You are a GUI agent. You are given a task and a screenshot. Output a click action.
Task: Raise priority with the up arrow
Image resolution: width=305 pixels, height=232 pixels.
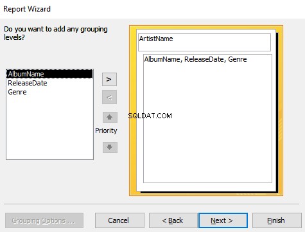(110, 117)
